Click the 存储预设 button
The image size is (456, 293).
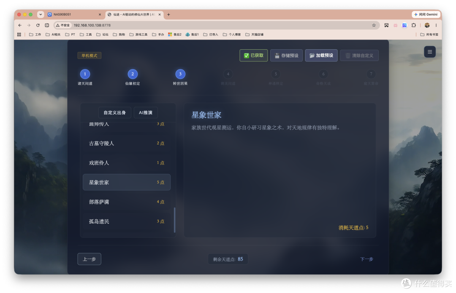[x=286, y=56]
